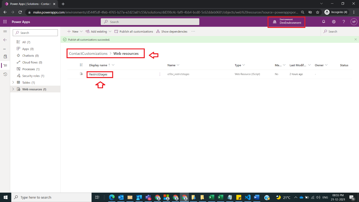Open the solution objects tree icon
This screenshot has height=202, width=359.
pos(5,65)
